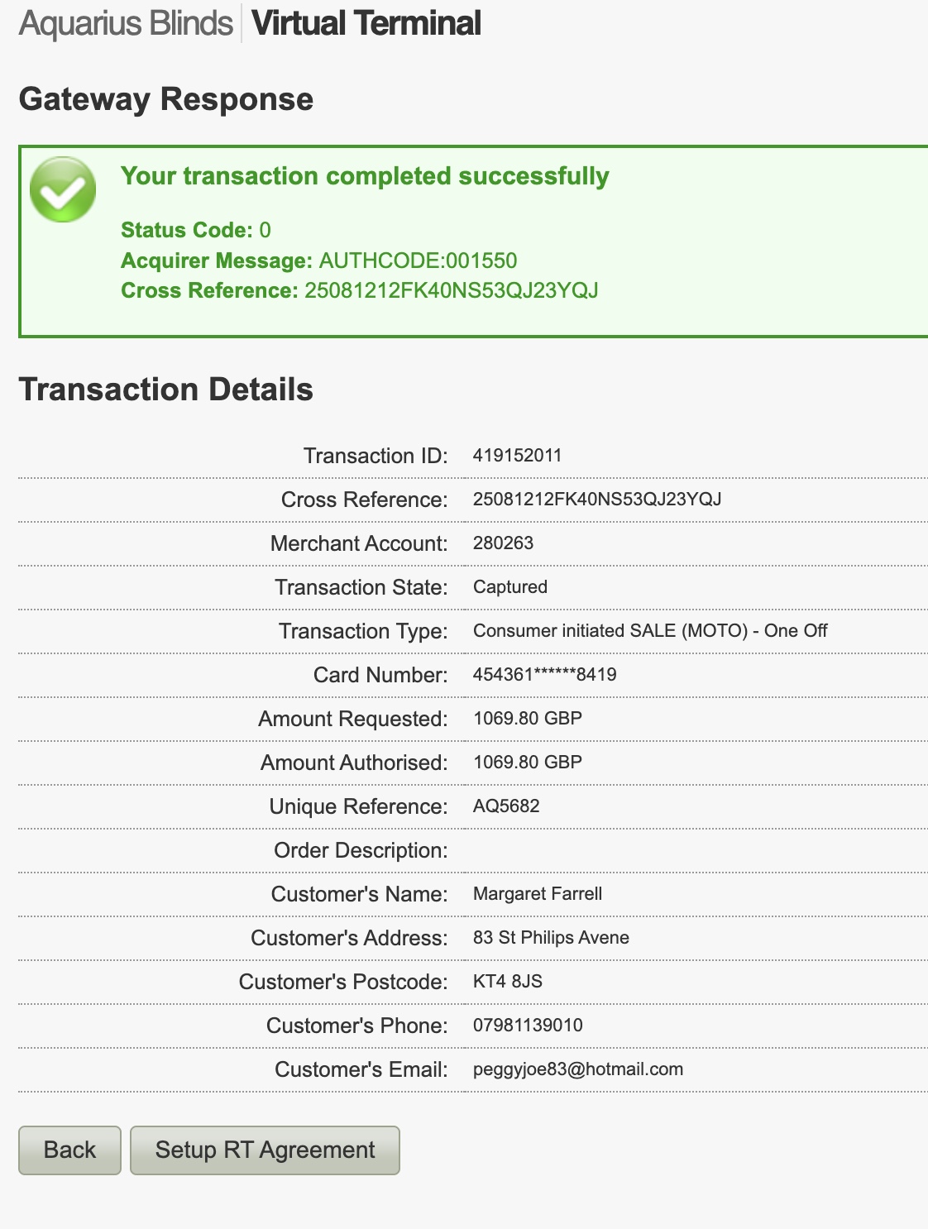This screenshot has height=1229, width=928.
Task: Click the Transaction State value Captured
Action: [510, 587]
